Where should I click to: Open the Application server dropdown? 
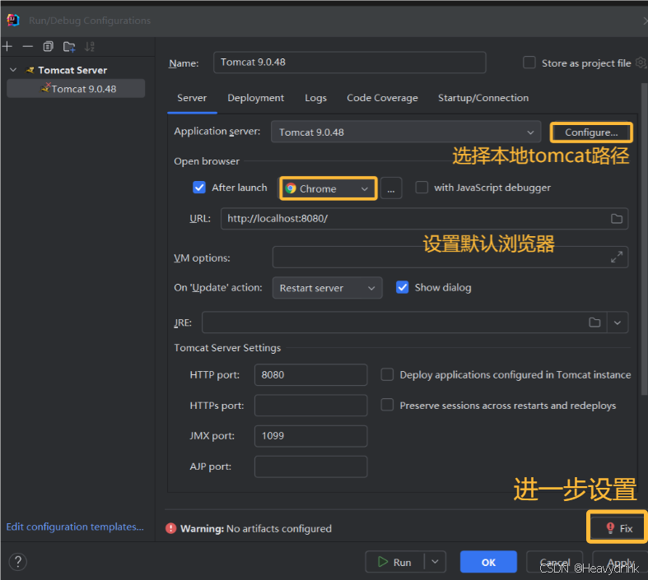(x=406, y=132)
